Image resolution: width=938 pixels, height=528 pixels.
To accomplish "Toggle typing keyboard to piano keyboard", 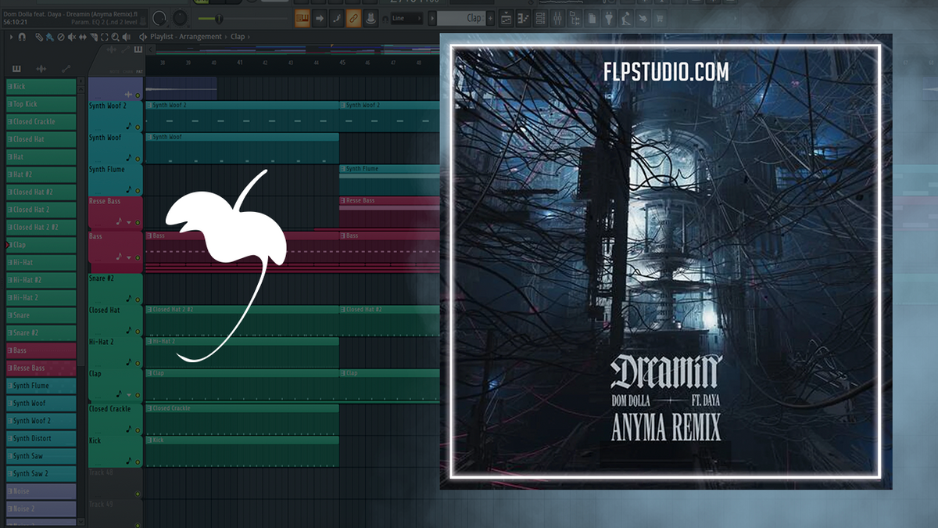I will point(371,16).
